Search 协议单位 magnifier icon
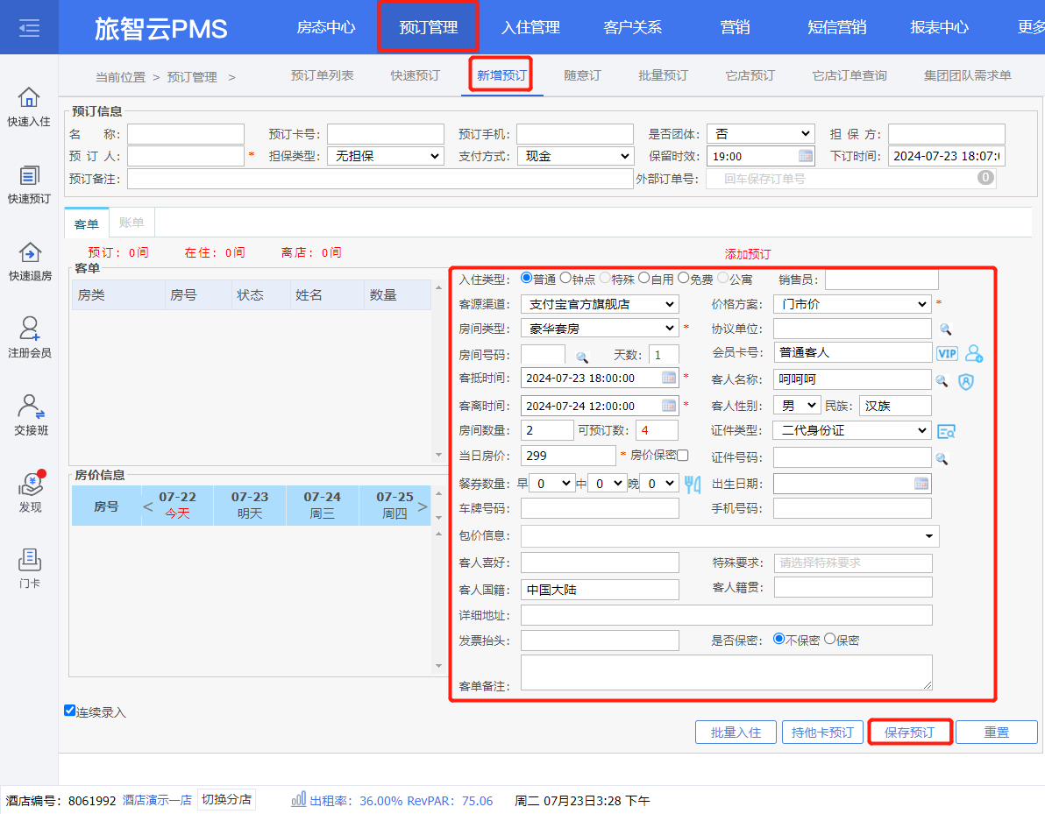The height and width of the screenshot is (814, 1045). [x=945, y=329]
